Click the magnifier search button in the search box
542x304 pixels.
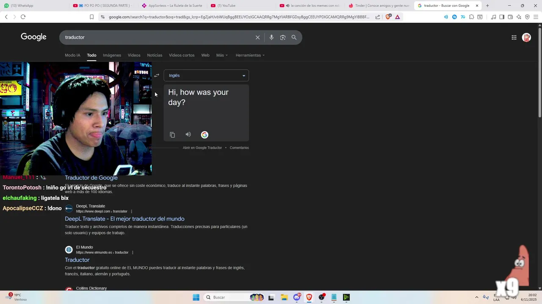[294, 37]
